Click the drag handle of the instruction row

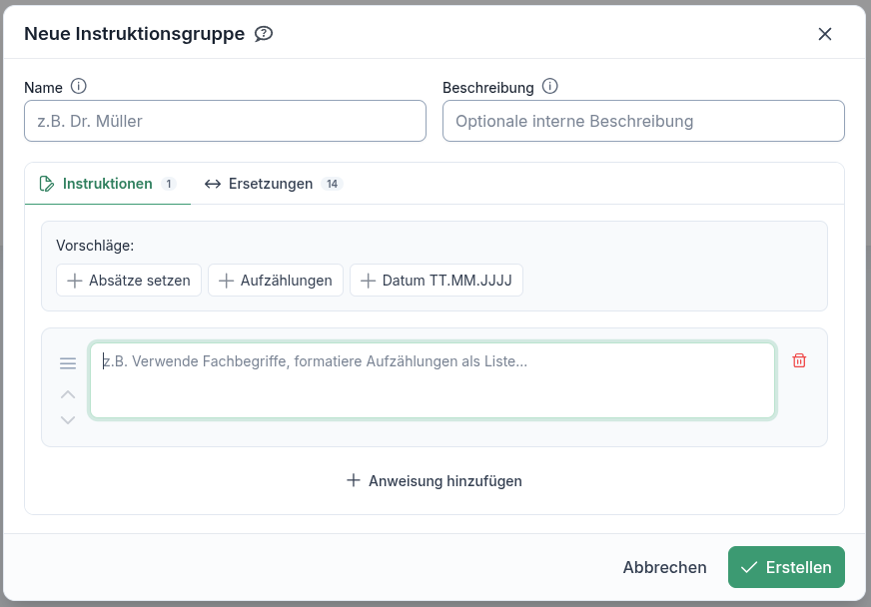(68, 362)
